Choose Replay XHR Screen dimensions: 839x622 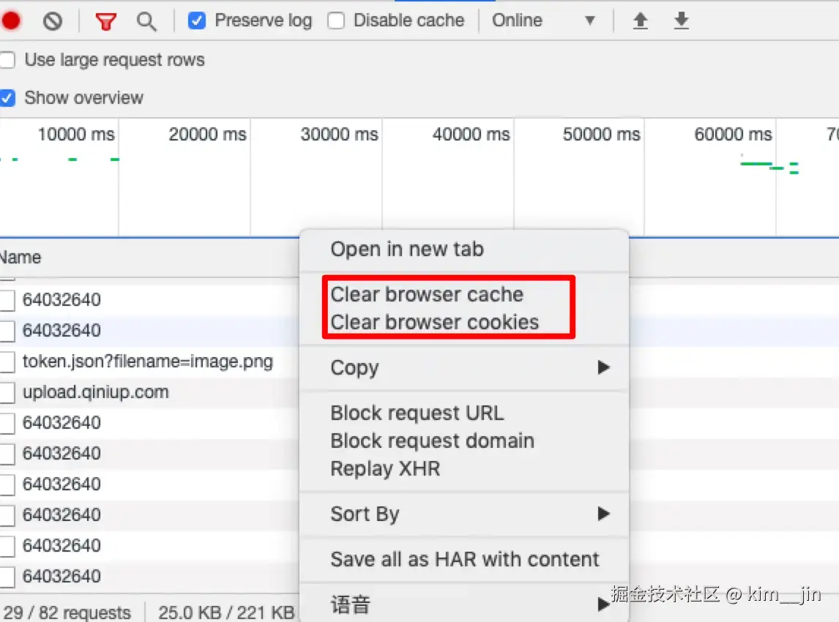coord(464,468)
